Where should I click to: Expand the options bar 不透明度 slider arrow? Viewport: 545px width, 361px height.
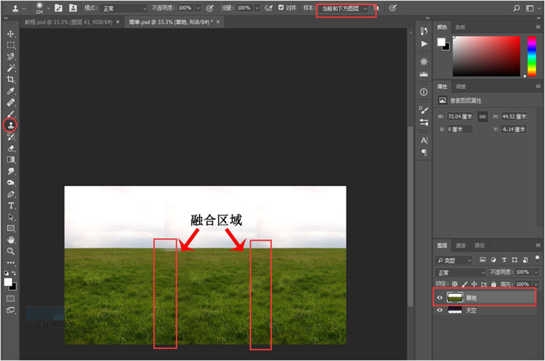[x=198, y=8]
